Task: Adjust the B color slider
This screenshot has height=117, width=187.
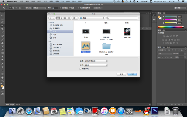Action: pos(170,23)
